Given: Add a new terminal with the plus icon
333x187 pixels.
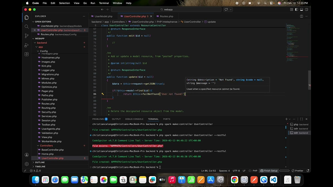Looking at the screenshot, I should point(286,119).
